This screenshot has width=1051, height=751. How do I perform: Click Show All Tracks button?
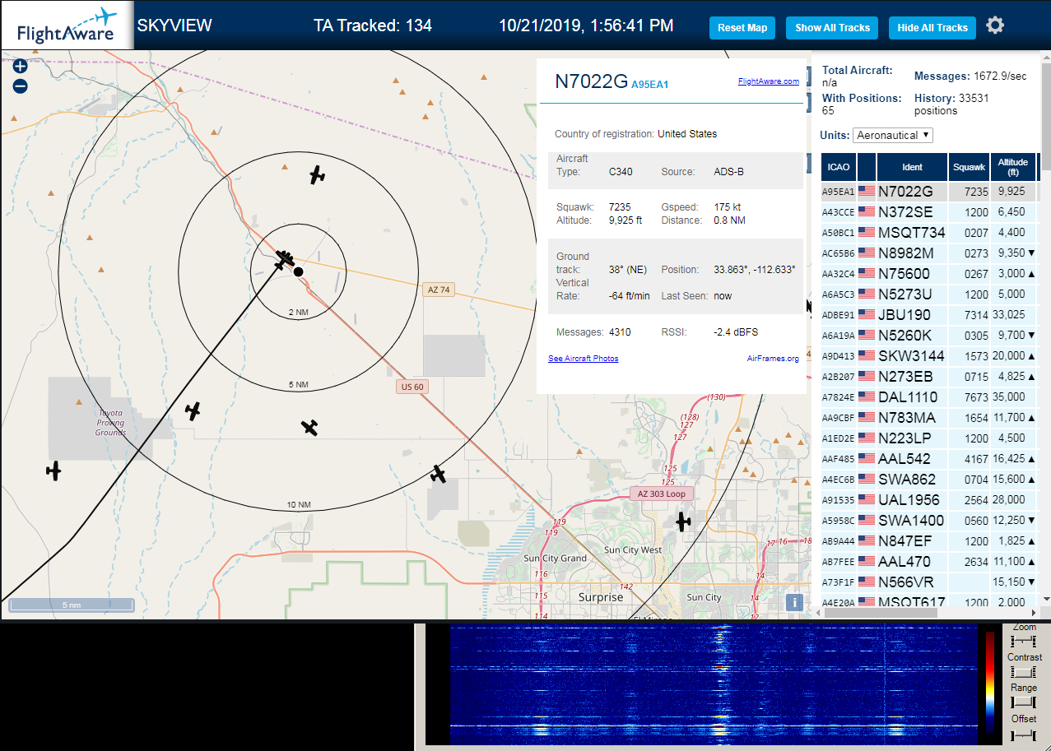832,28
